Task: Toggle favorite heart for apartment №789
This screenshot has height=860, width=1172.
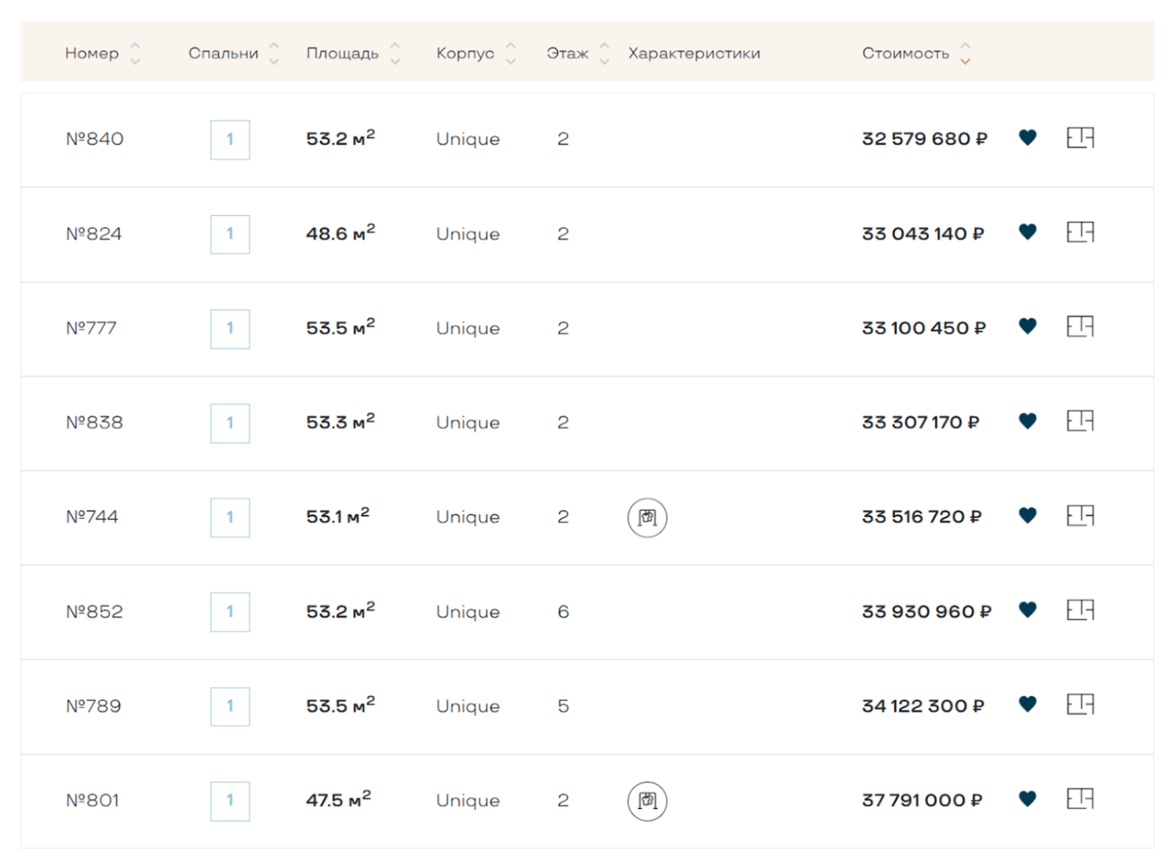Action: 1027,705
